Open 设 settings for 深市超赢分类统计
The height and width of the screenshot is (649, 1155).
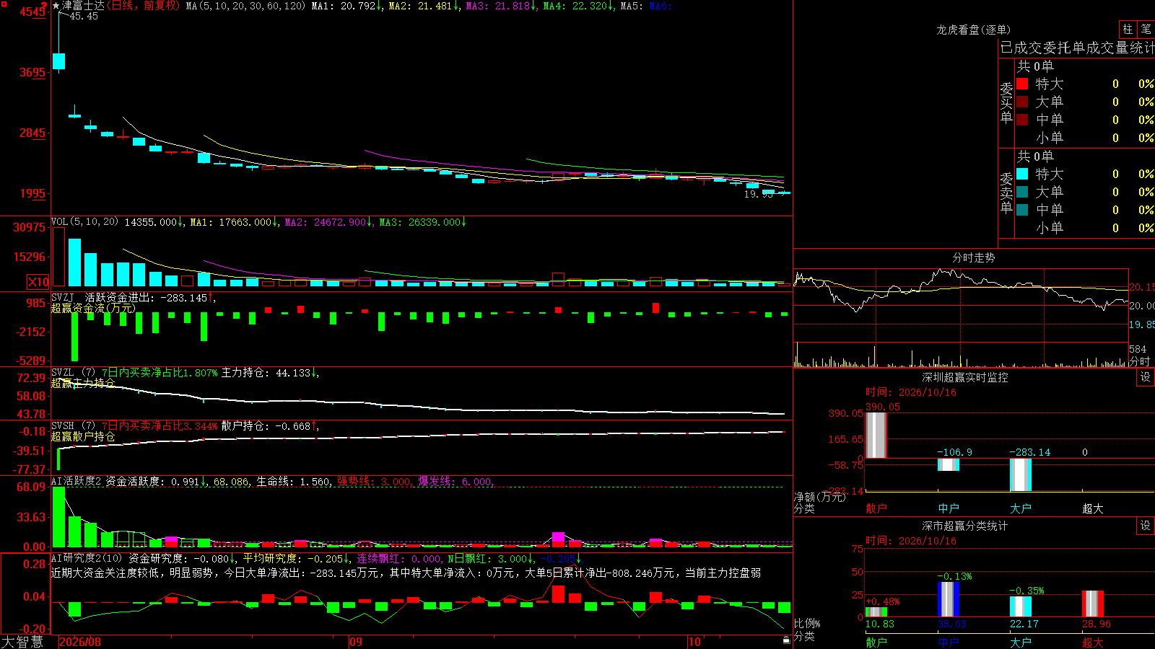click(1146, 526)
